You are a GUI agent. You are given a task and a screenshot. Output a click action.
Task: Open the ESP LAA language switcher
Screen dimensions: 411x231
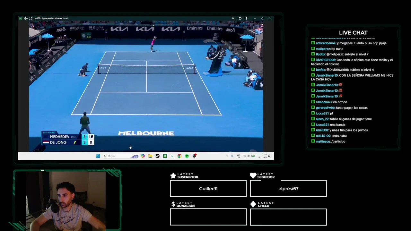(239, 156)
